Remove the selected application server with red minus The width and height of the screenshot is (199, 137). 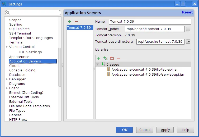pos(76,22)
